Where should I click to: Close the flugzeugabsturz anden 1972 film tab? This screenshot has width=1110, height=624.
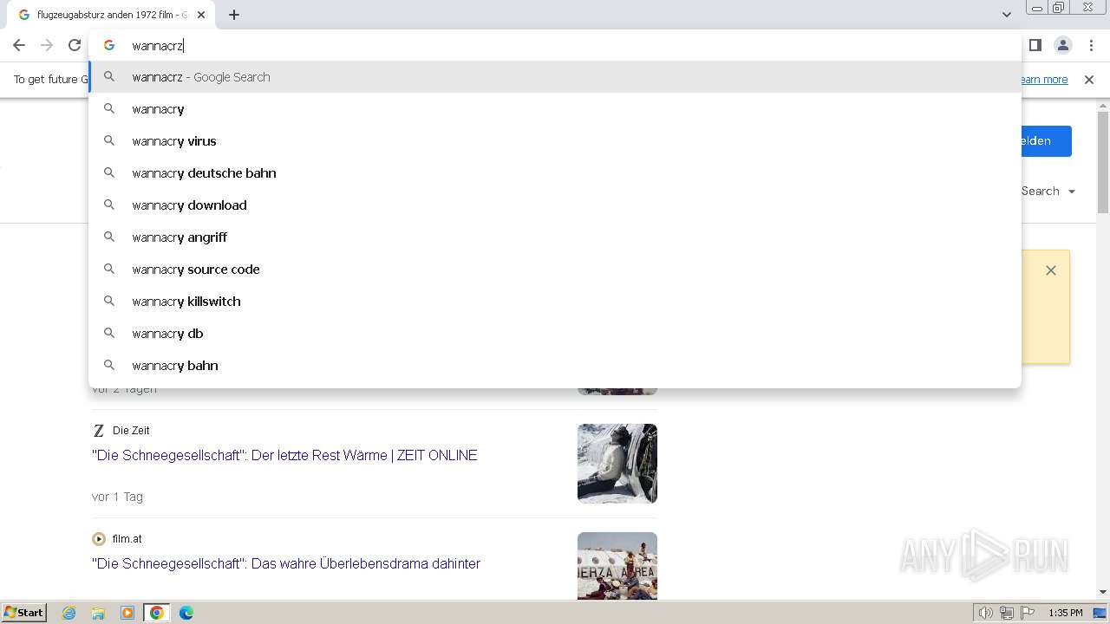coord(201,15)
